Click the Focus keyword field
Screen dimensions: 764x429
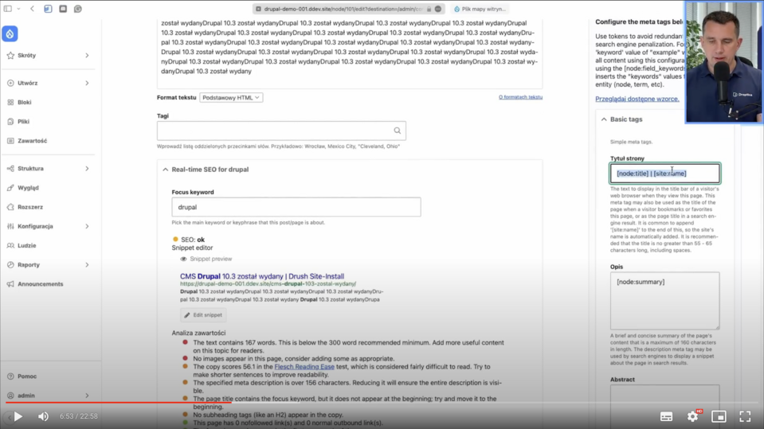pyautogui.click(x=296, y=207)
